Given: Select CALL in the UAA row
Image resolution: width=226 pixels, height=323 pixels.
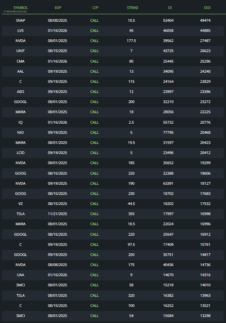Looking at the screenshot, I should [94, 275].
